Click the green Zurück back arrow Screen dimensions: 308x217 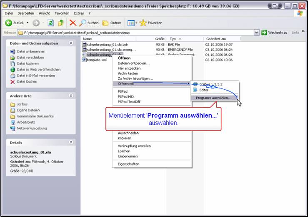(x=8, y=23)
